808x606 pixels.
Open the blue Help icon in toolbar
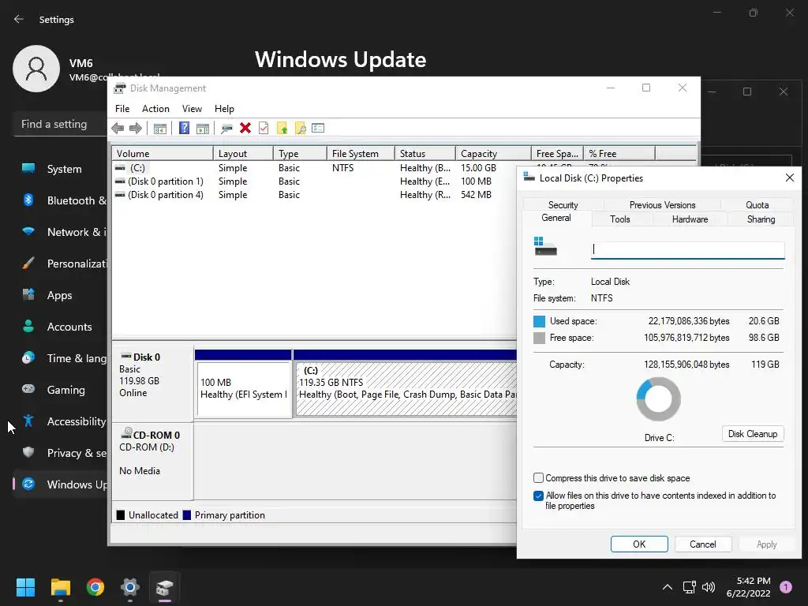[184, 128]
